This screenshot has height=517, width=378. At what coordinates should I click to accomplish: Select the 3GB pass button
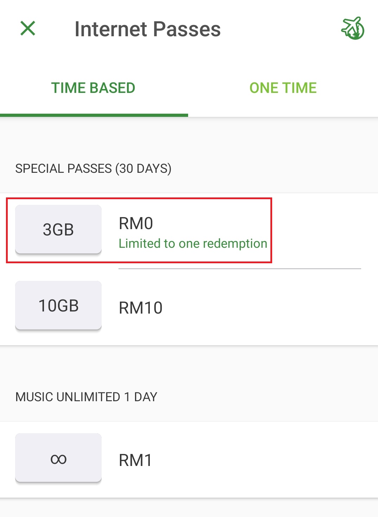(58, 229)
